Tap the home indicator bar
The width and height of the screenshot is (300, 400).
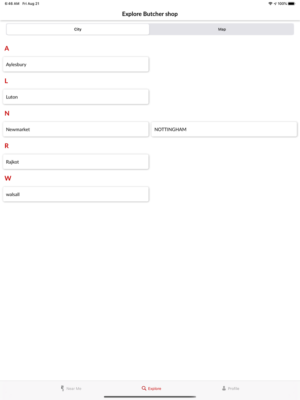click(150, 397)
